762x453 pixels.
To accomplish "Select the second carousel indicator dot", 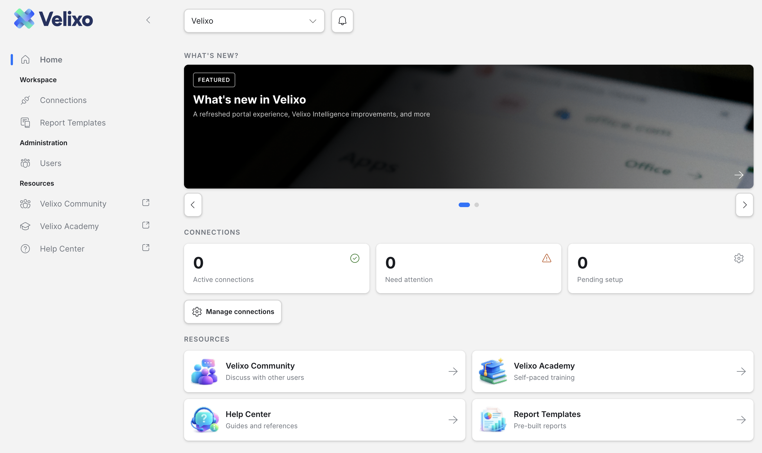I will 477,205.
